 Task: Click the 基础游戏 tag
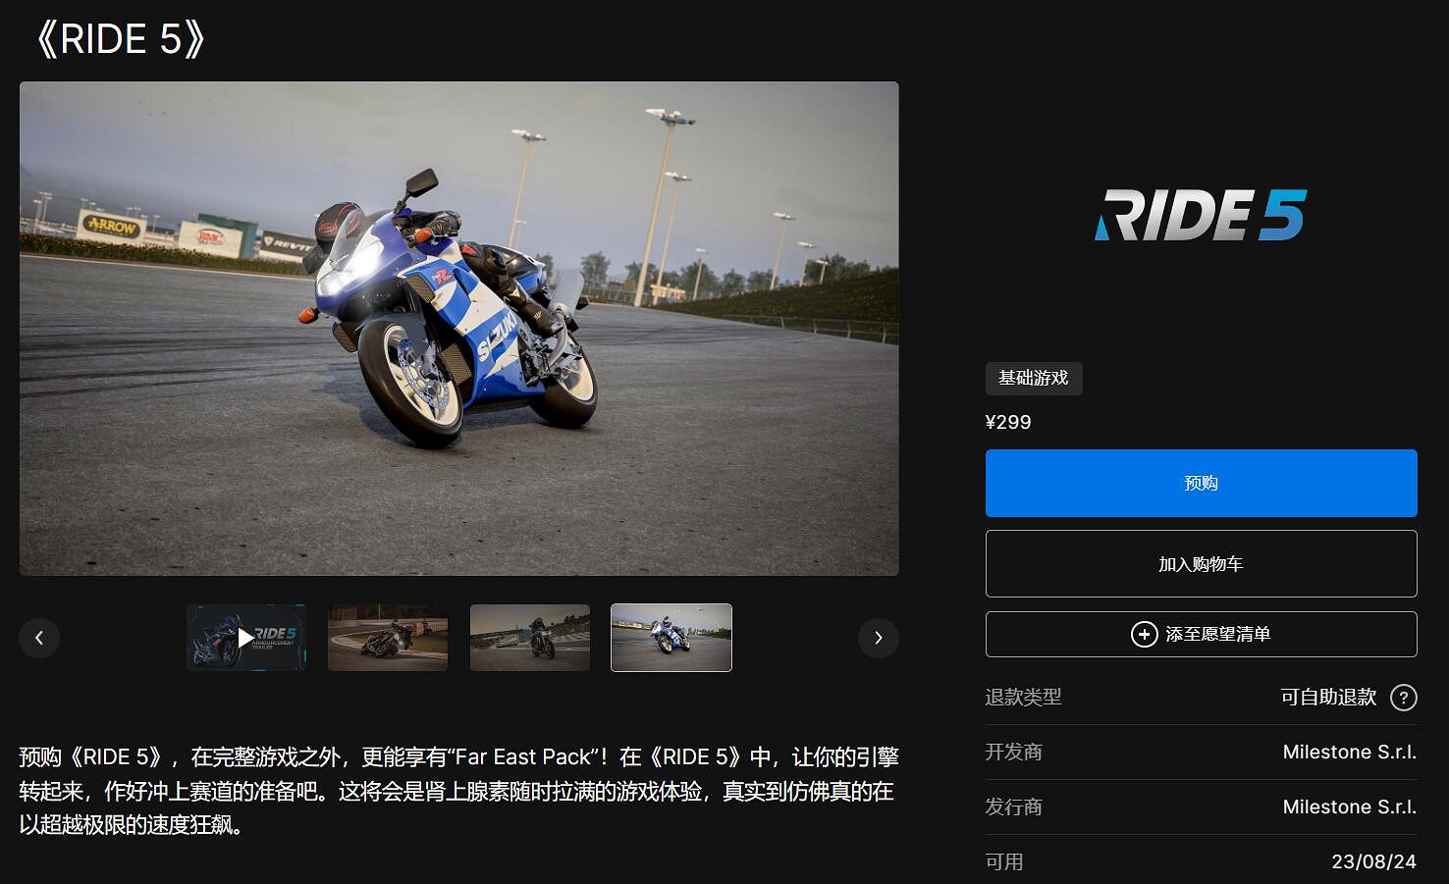(1034, 379)
